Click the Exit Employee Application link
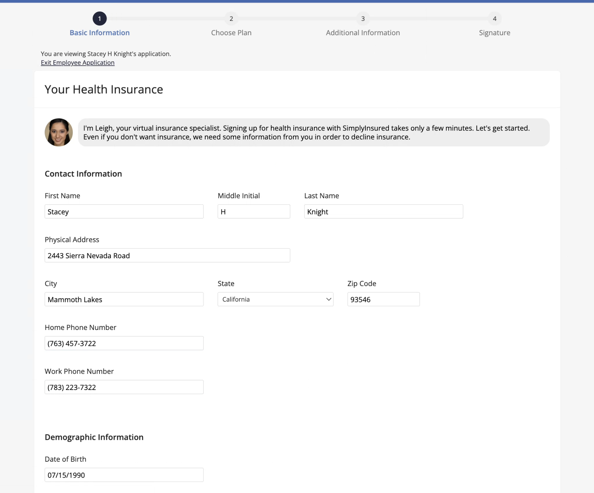This screenshot has height=493, width=594. (78, 63)
